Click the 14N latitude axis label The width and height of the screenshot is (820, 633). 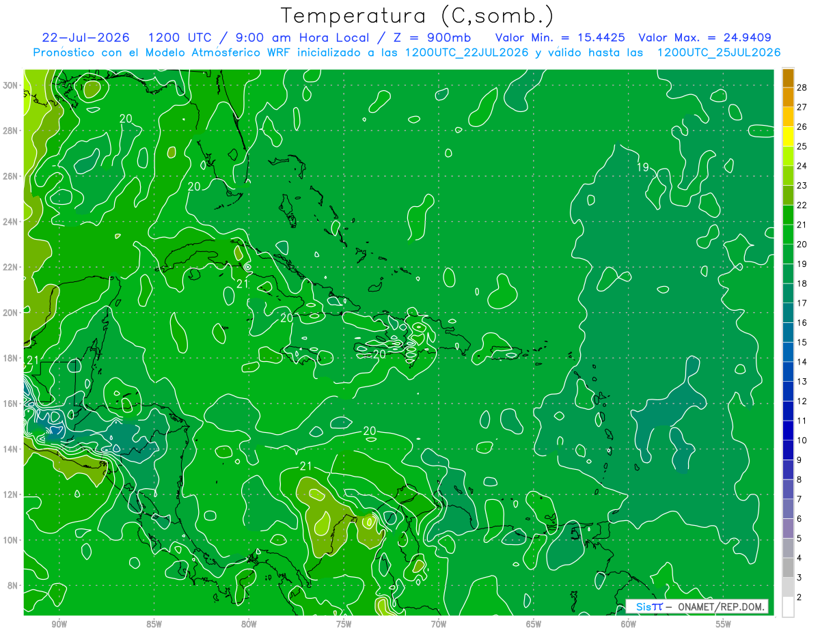(x=12, y=449)
